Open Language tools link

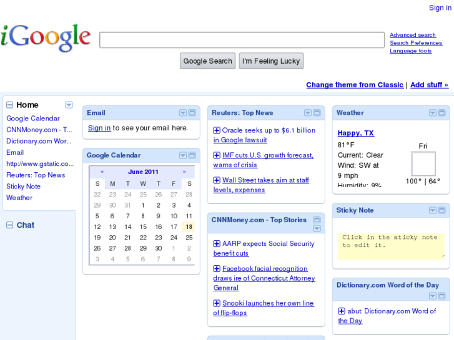tap(410, 51)
